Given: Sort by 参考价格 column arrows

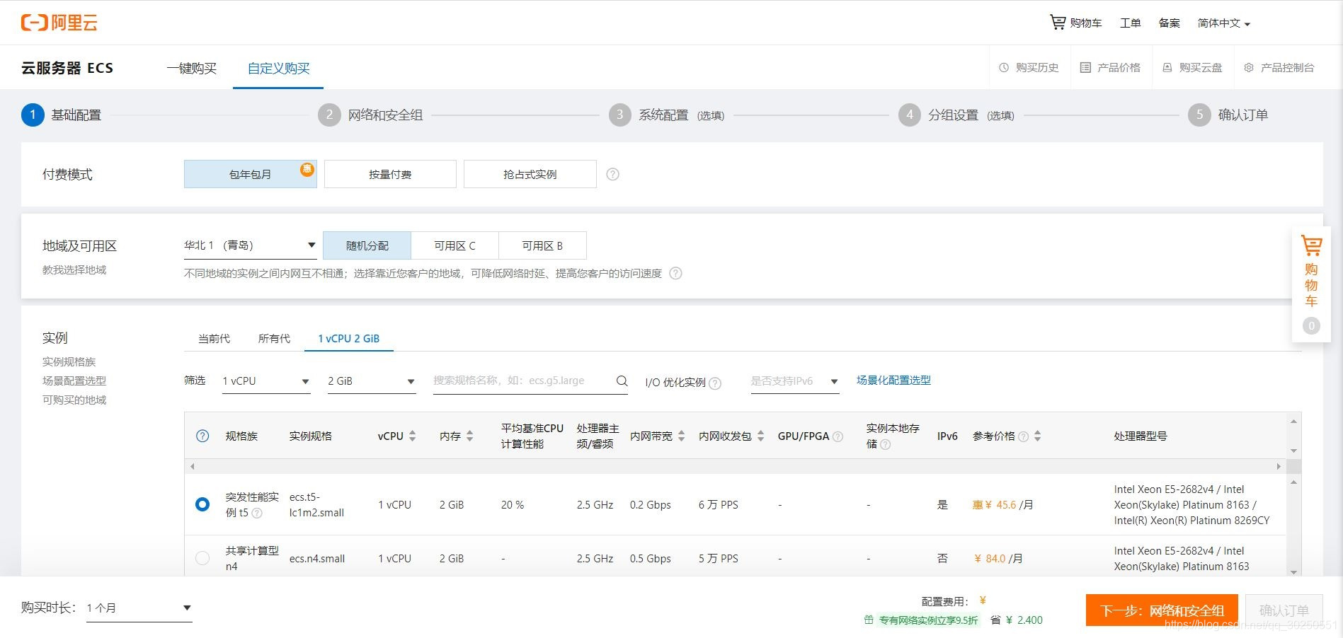Looking at the screenshot, I should 1037,436.
